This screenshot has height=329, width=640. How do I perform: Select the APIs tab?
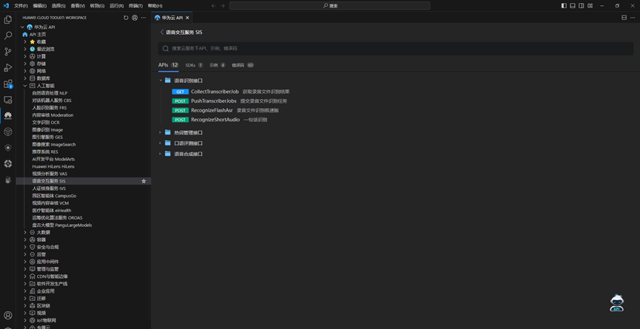pos(168,65)
